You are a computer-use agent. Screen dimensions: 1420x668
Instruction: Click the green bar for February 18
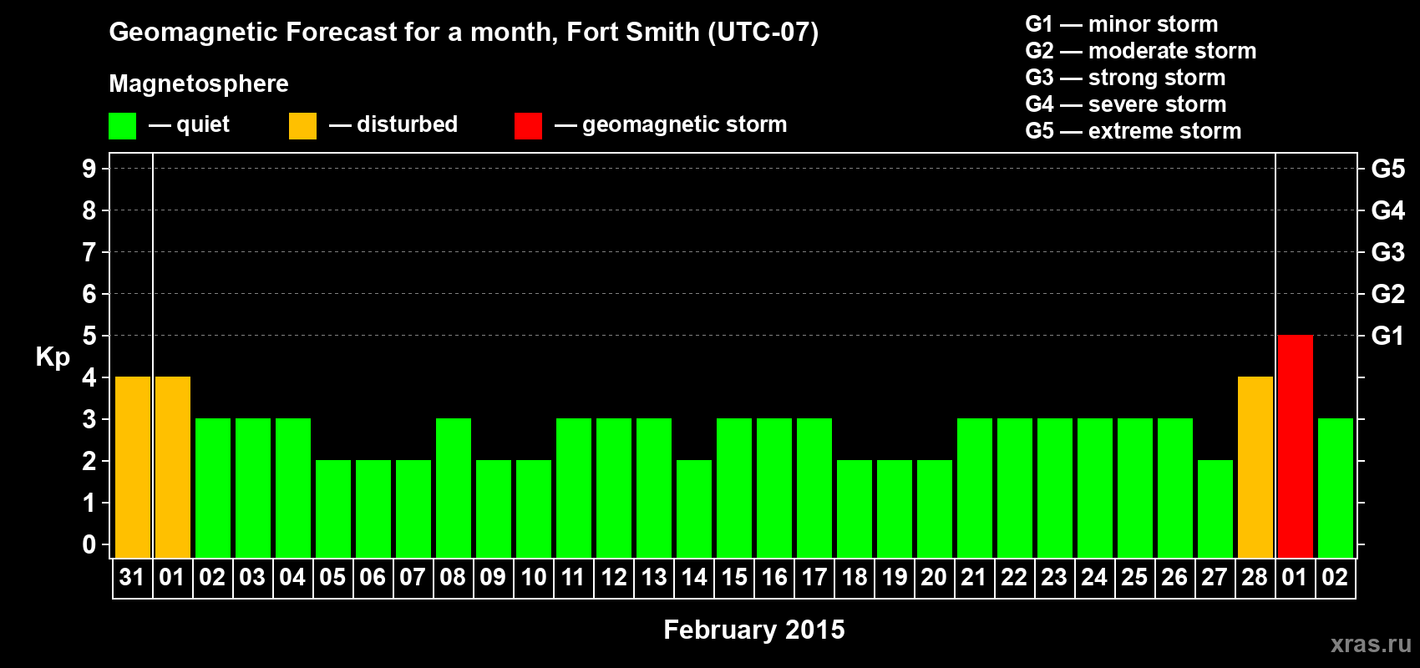tap(855, 509)
